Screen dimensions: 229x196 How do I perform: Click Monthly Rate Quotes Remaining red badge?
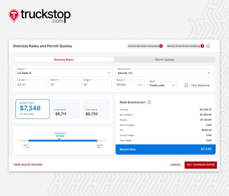tap(161, 46)
